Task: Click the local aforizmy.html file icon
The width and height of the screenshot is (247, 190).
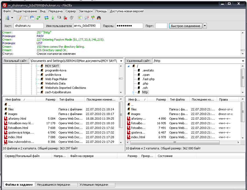Action: 6,119
